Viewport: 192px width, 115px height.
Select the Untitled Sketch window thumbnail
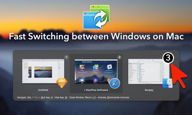pyautogui.click(x=43, y=71)
